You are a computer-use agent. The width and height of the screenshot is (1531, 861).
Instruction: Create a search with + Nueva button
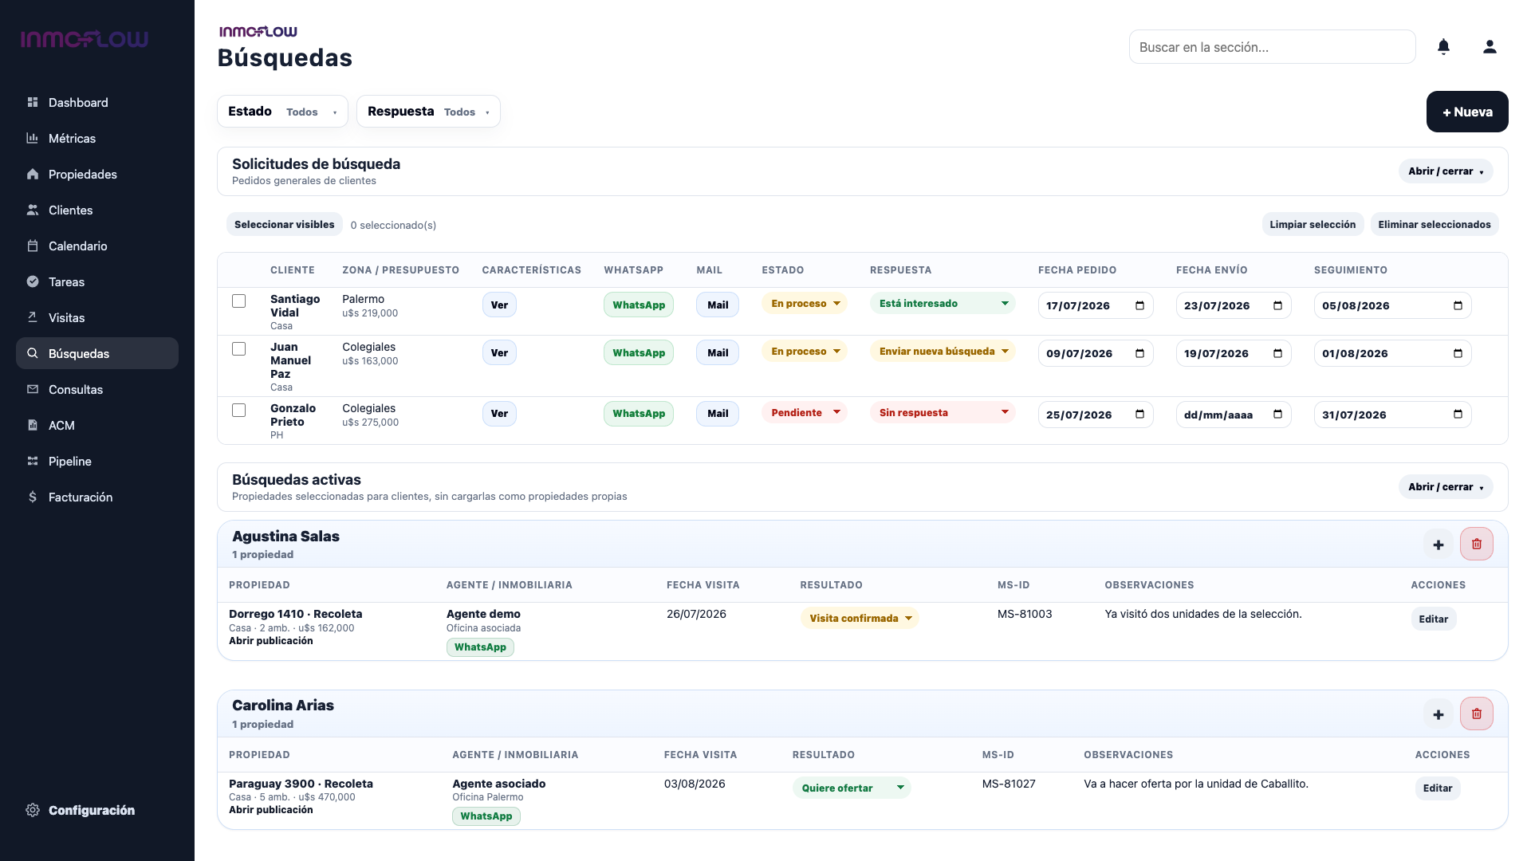coord(1467,112)
